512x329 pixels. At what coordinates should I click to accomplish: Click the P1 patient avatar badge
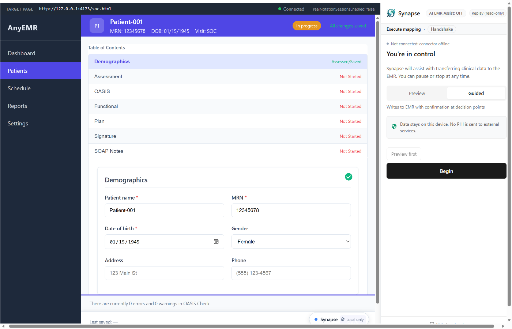[x=97, y=26]
